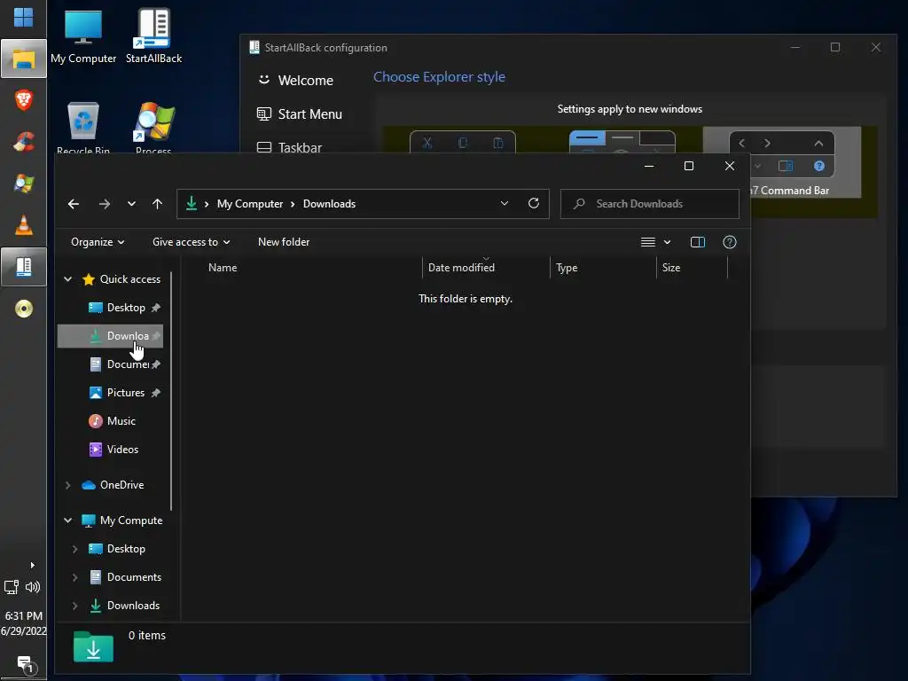Open the Give access to menu
Image resolution: width=908 pixels, height=681 pixels.
pos(192,242)
